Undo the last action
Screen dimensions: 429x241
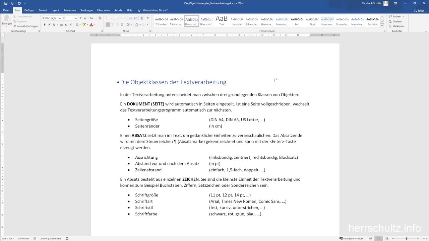(x=12, y=3)
